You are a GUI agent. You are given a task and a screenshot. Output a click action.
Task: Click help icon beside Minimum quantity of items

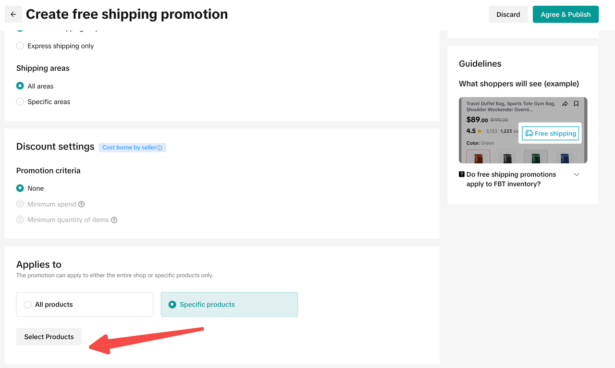tap(114, 220)
